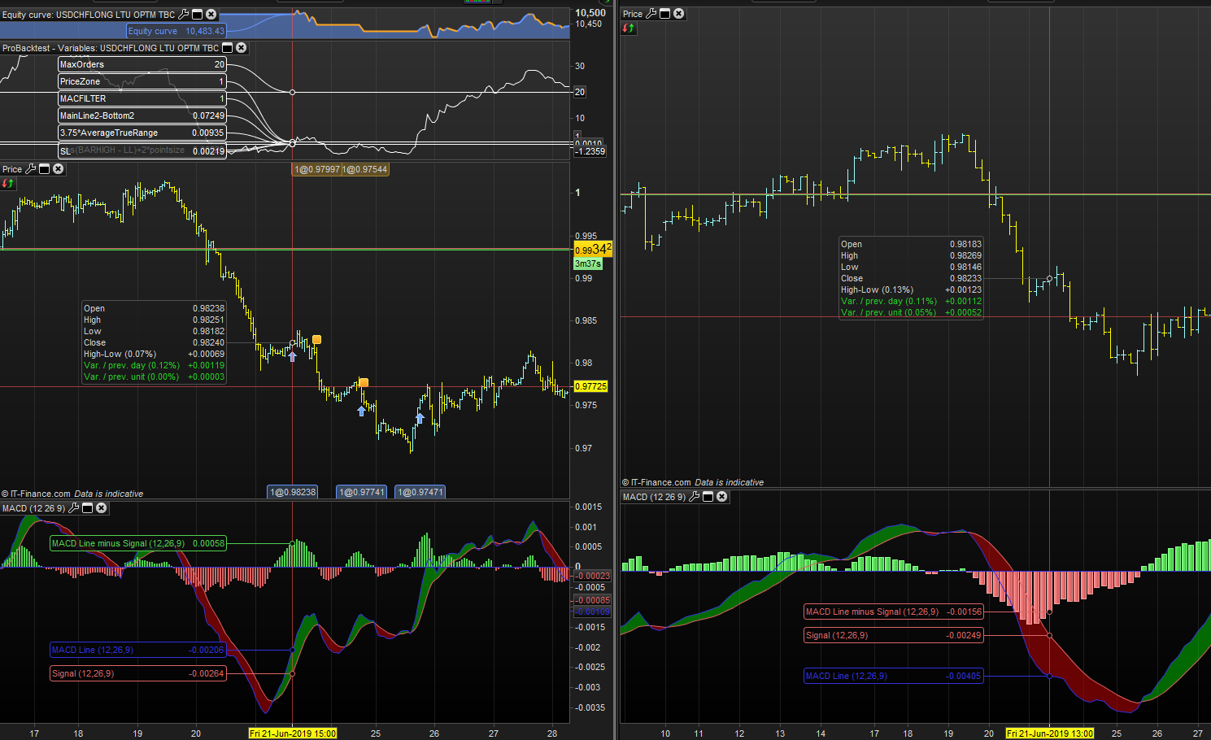The width and height of the screenshot is (1211, 740).
Task: Click the red-green trading arrows on left Price chart
Action: 7,184
